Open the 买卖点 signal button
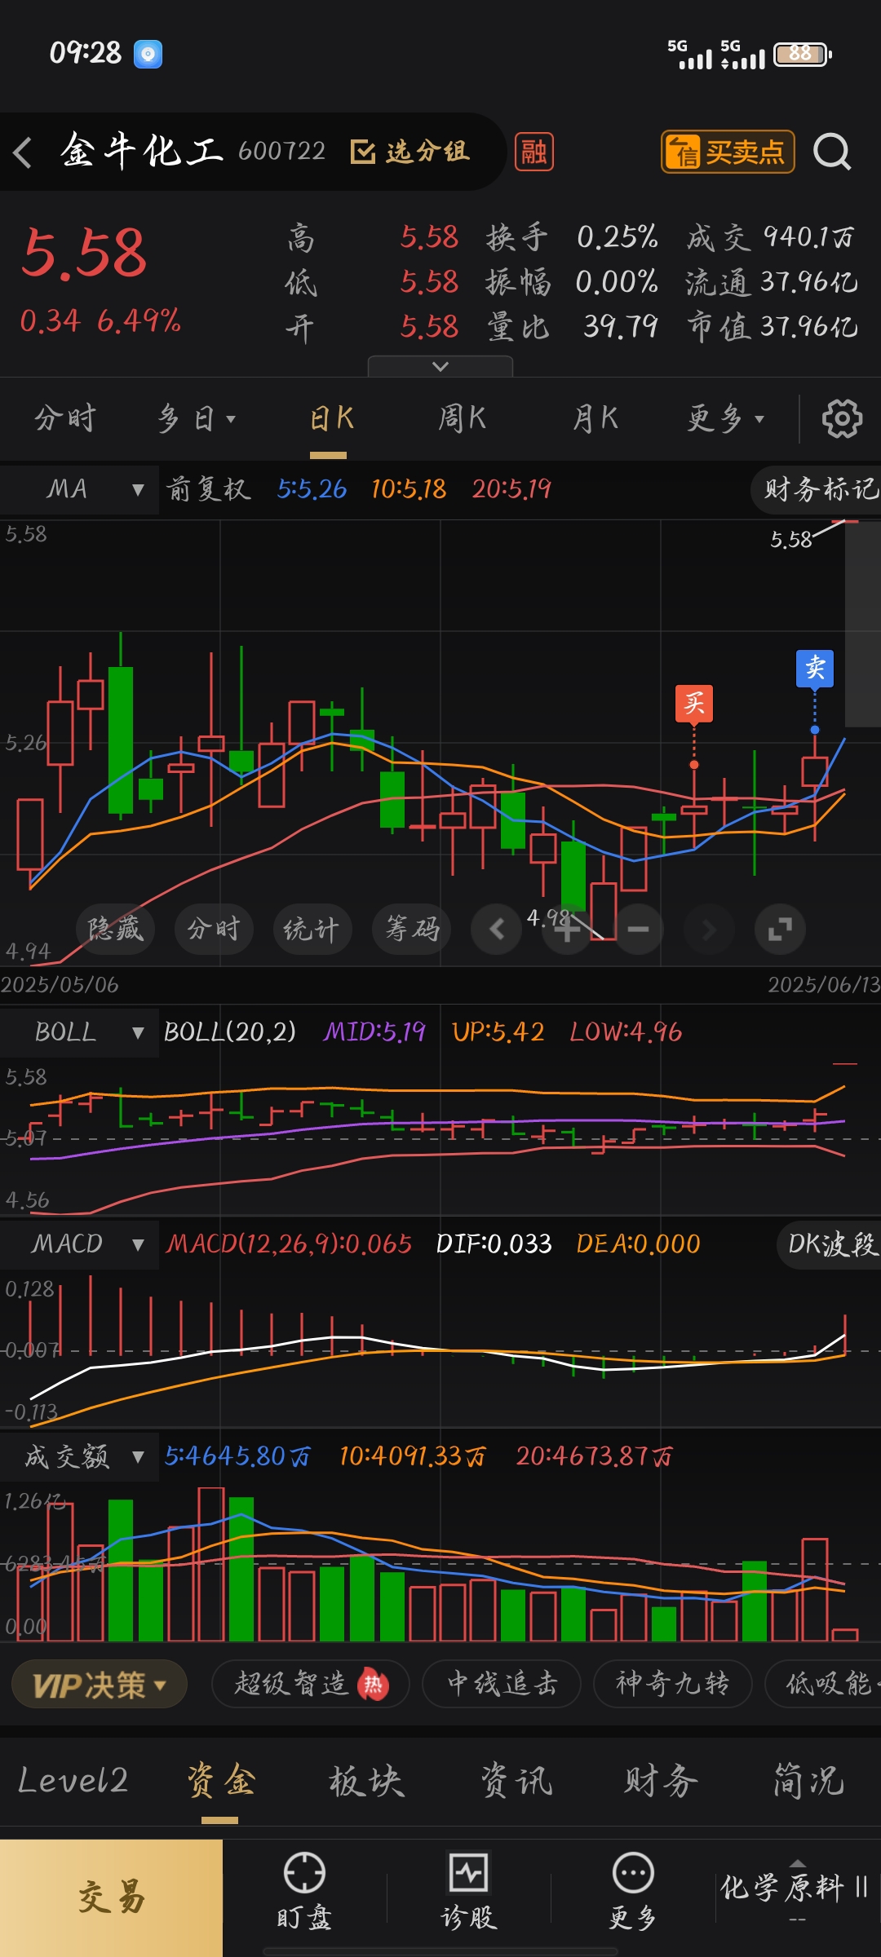 (x=728, y=152)
